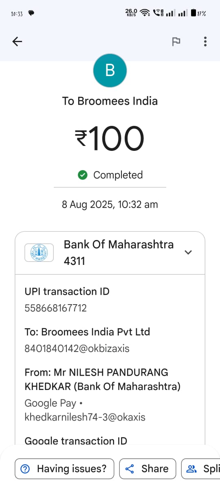Tap the share icon in the Share button
This screenshot has width=220, height=493.
coord(130,468)
